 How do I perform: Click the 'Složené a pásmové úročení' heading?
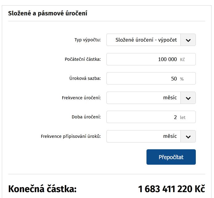(x=47, y=14)
